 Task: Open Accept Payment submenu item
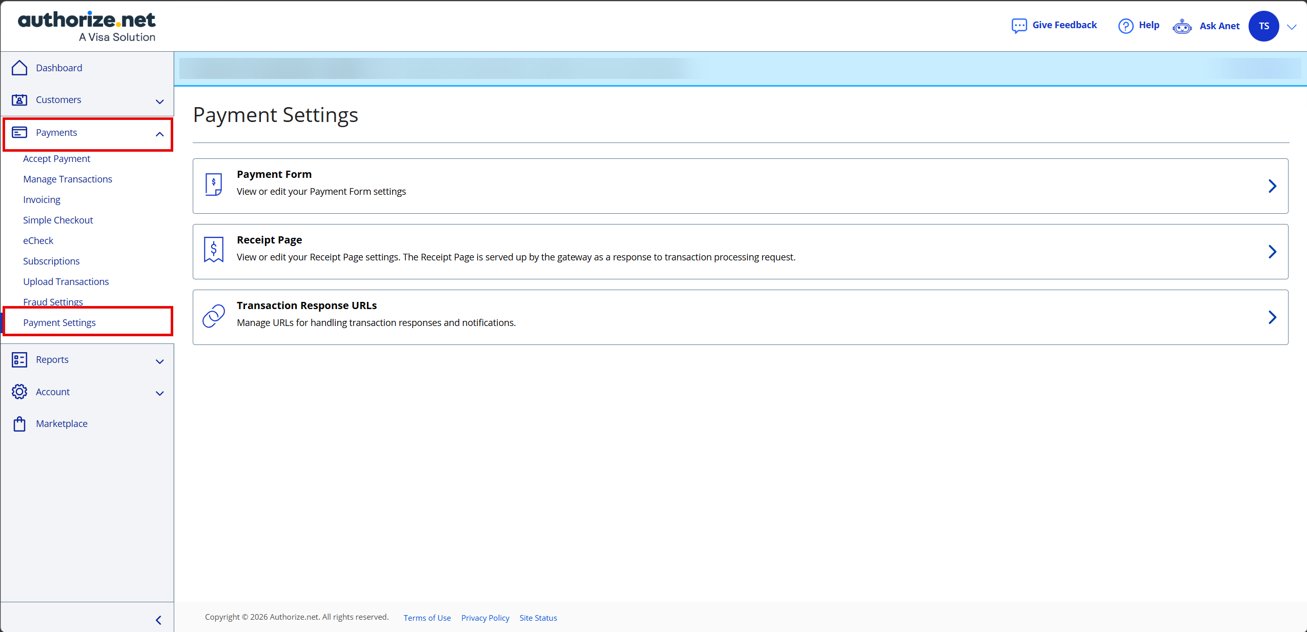point(56,159)
